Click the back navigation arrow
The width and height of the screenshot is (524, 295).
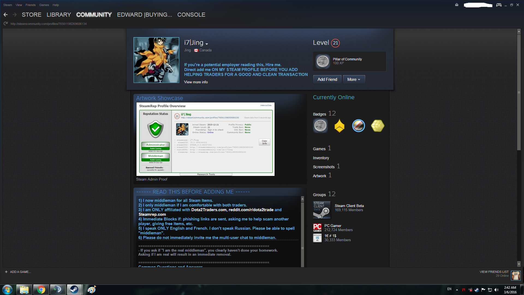tap(5, 15)
